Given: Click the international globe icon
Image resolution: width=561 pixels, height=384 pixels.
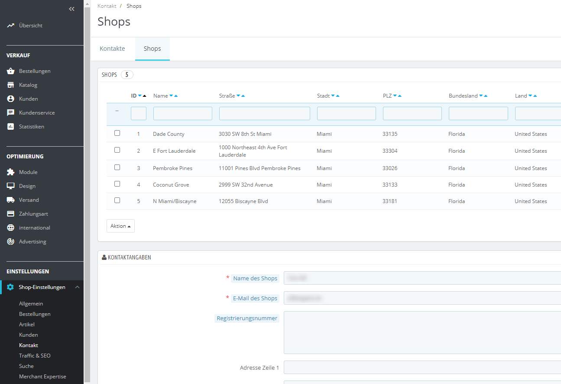Looking at the screenshot, I should click(11, 228).
